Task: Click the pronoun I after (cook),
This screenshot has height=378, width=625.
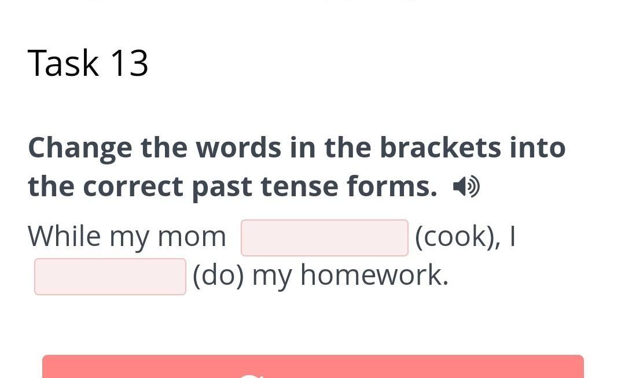Action: [512, 236]
